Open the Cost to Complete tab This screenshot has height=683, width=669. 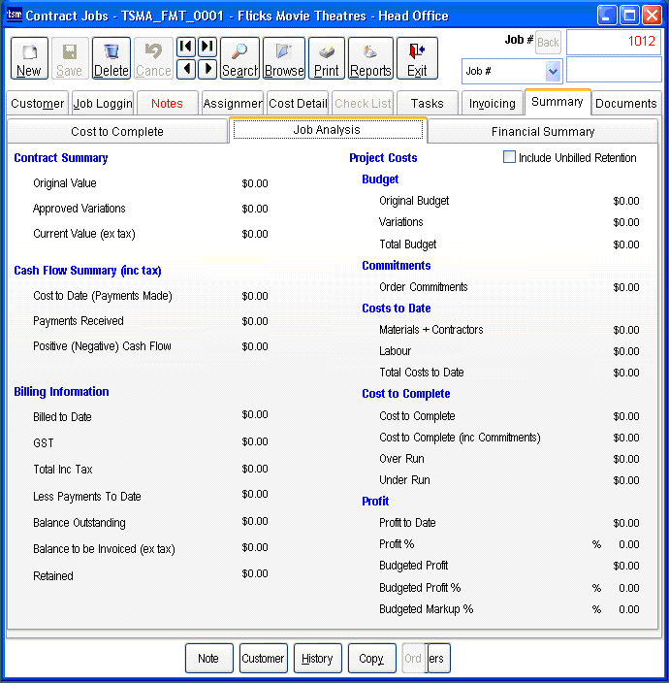tap(117, 132)
